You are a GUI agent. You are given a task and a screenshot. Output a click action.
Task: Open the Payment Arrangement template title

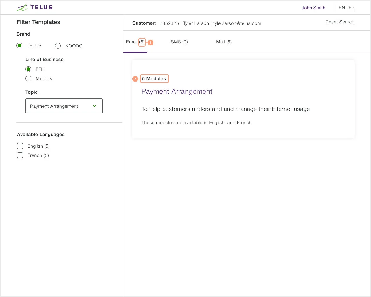click(x=177, y=91)
